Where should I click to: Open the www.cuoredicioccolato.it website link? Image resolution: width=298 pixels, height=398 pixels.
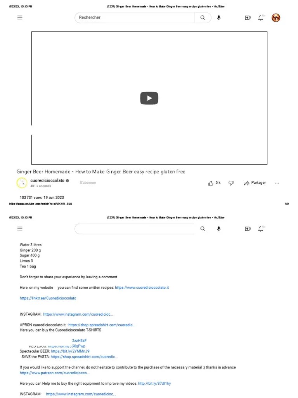click(x=142, y=288)
